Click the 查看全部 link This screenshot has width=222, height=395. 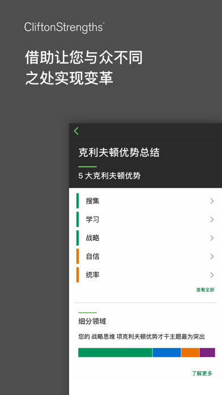tap(205, 290)
